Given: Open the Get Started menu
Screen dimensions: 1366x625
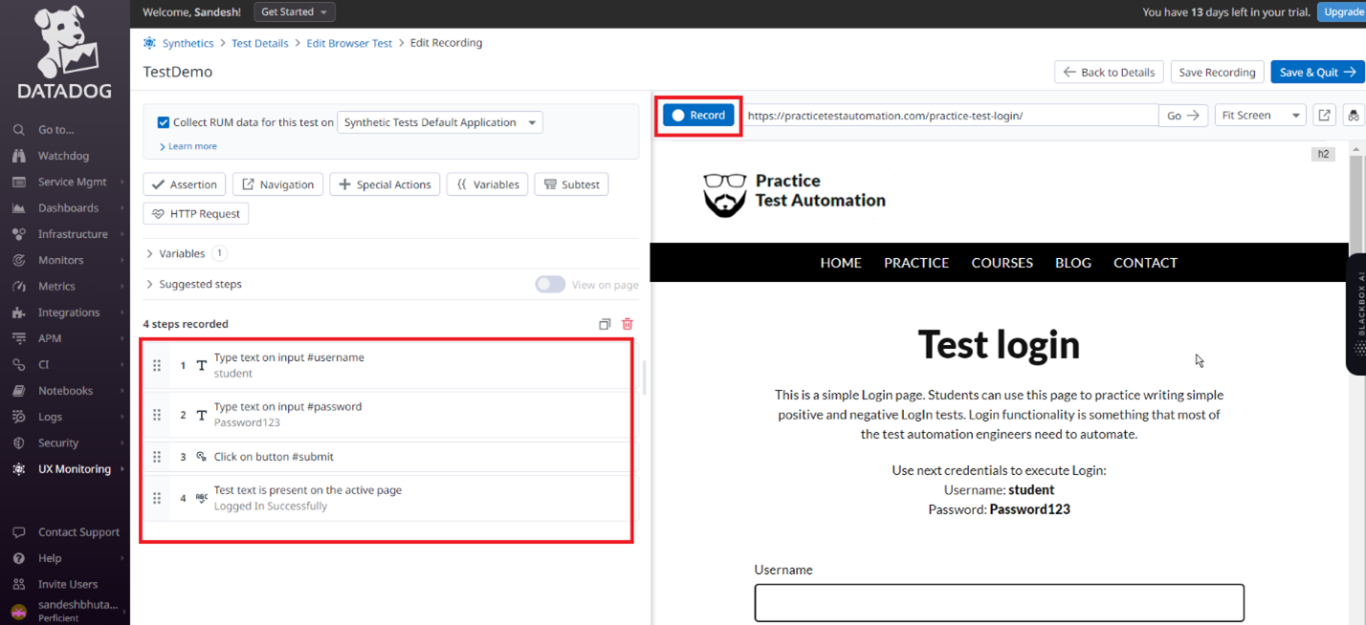Looking at the screenshot, I should [294, 11].
